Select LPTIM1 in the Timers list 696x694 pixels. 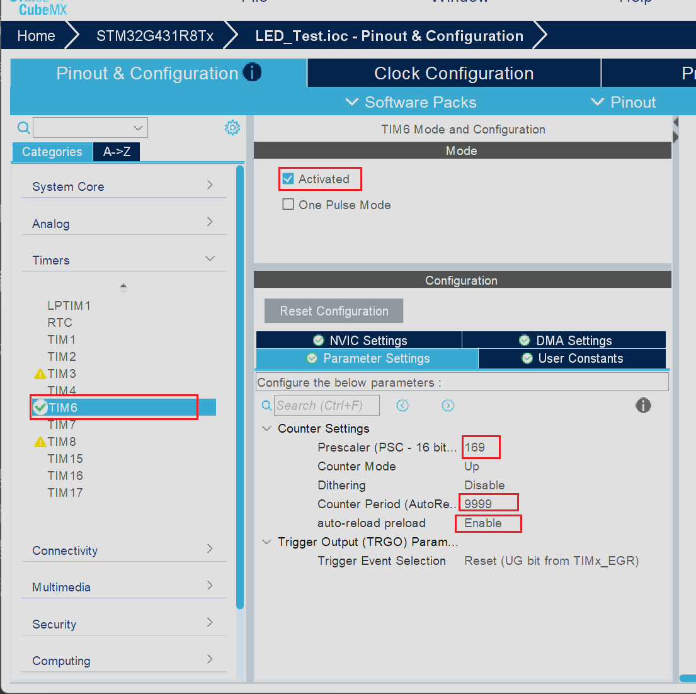[x=69, y=305]
